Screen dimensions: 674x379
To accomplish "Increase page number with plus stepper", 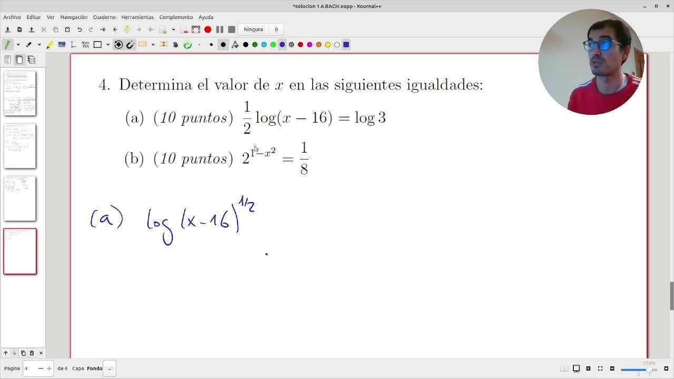I will [x=49, y=368].
